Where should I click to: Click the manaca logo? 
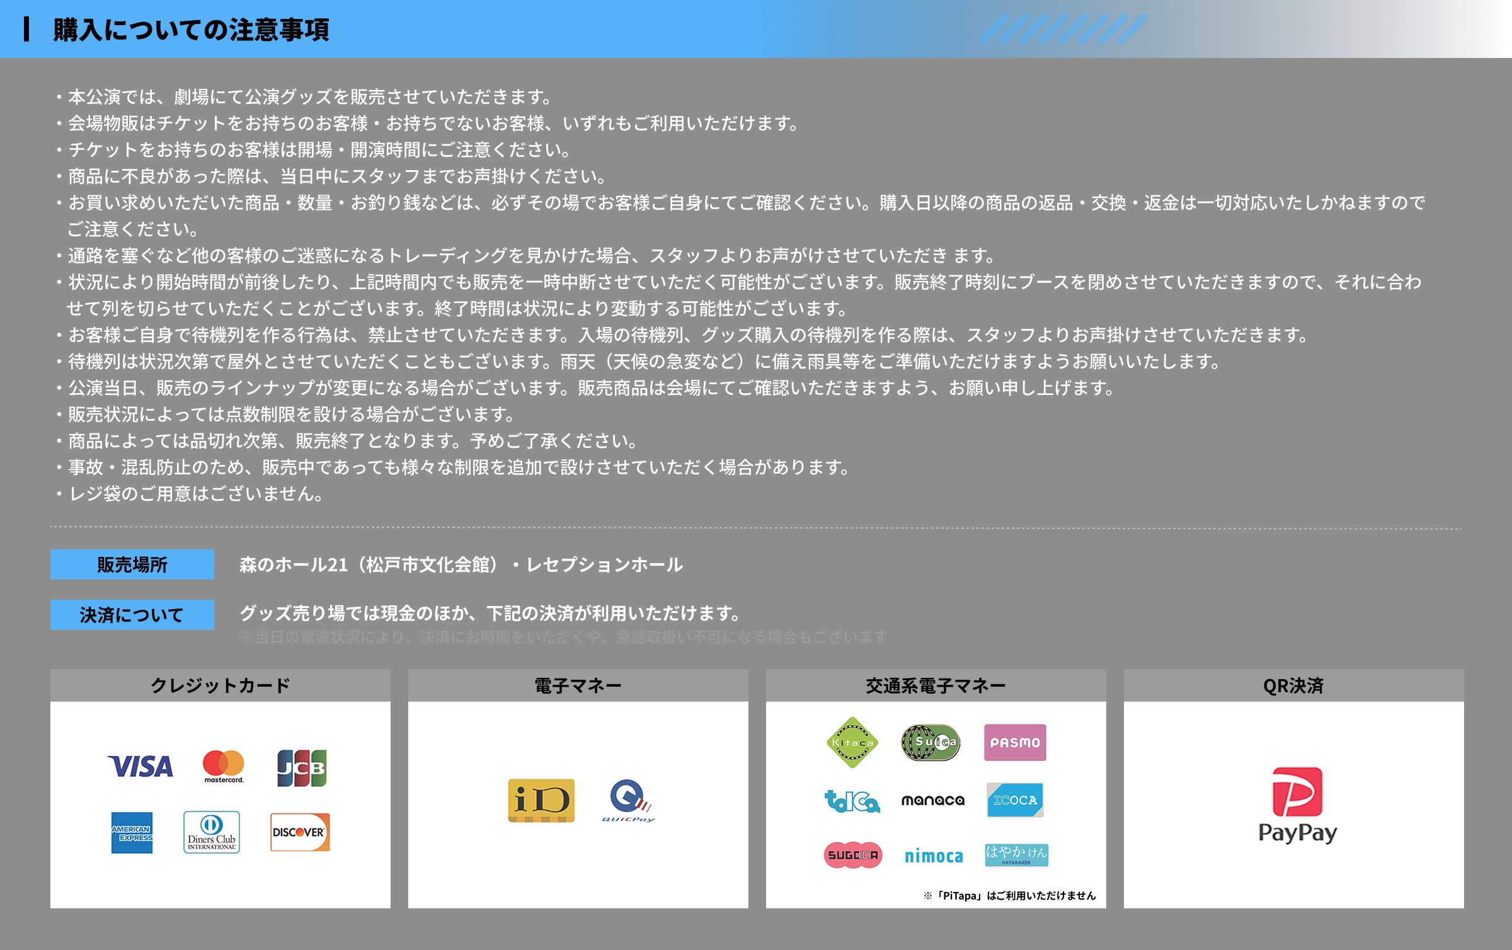(x=932, y=800)
